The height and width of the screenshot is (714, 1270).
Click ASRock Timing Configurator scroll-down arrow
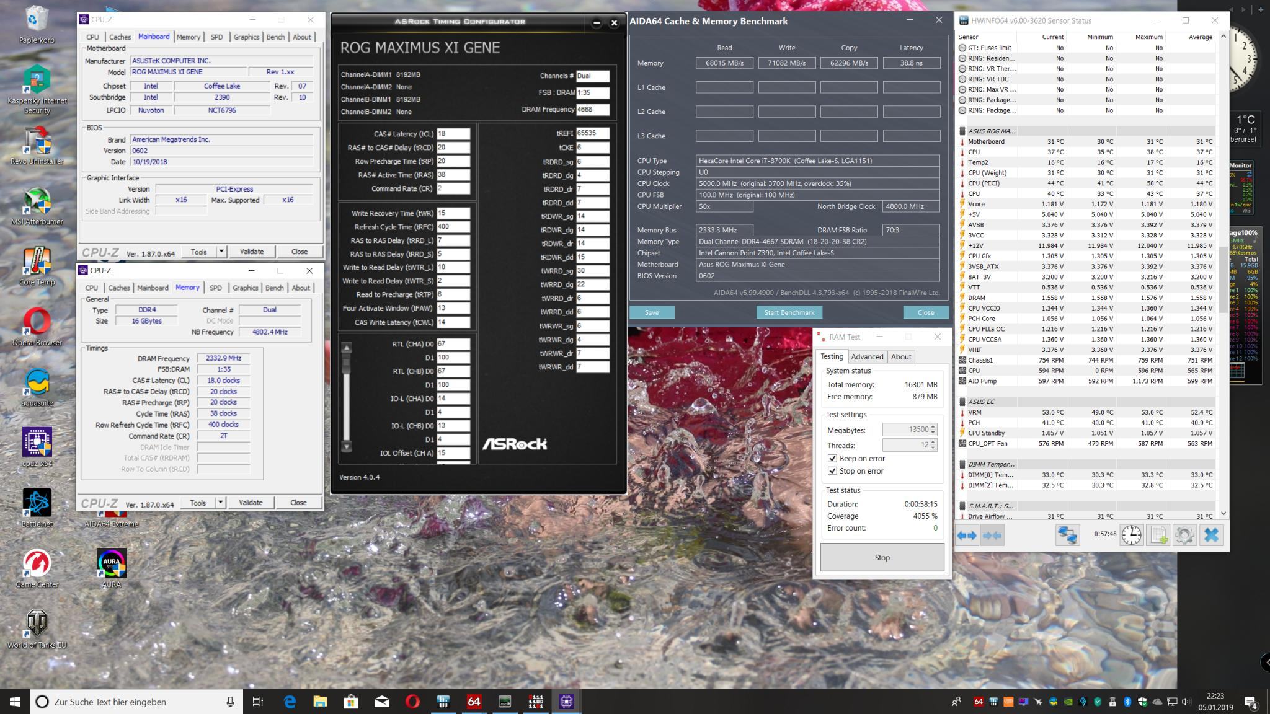coord(347,446)
